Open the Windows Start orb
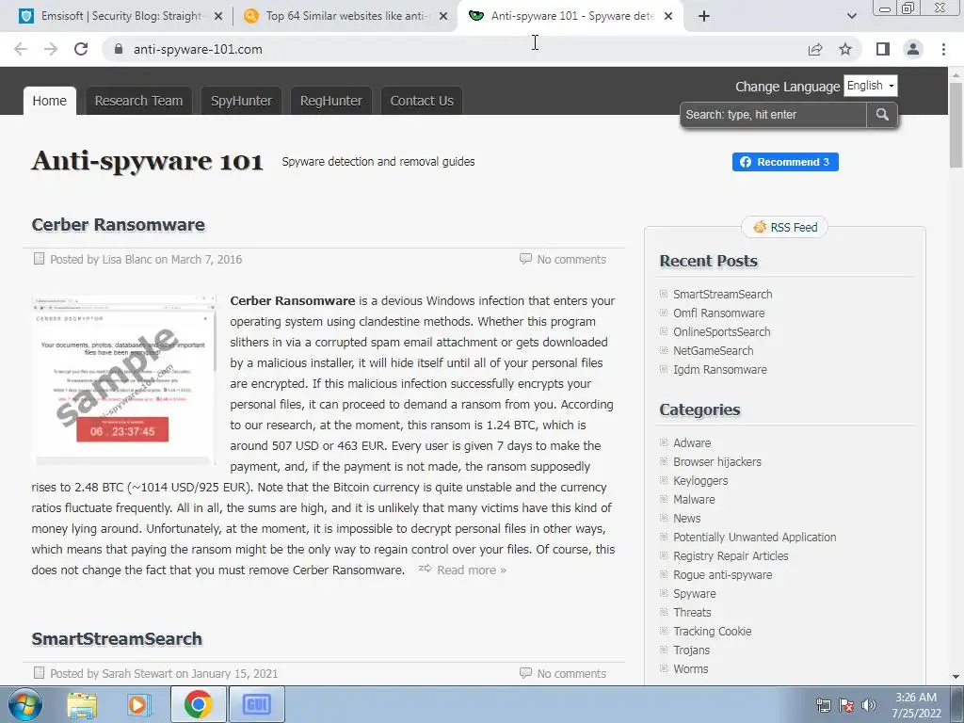The height and width of the screenshot is (723, 964). [x=24, y=704]
